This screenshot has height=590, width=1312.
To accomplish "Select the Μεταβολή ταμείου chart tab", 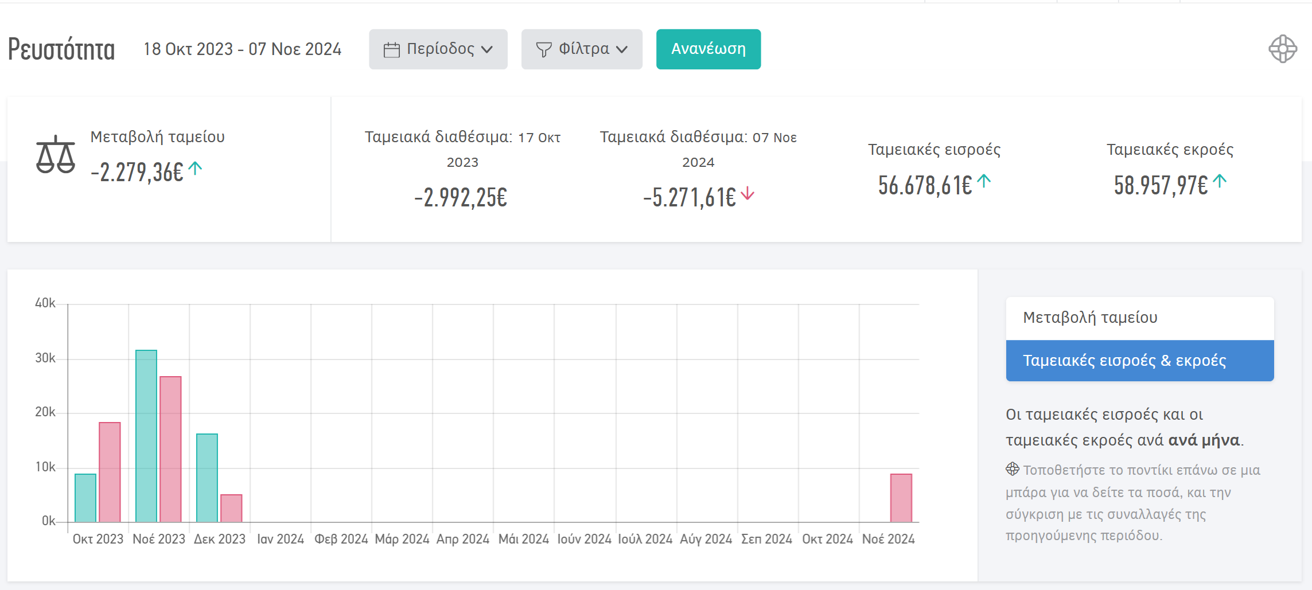I will 1139,318.
